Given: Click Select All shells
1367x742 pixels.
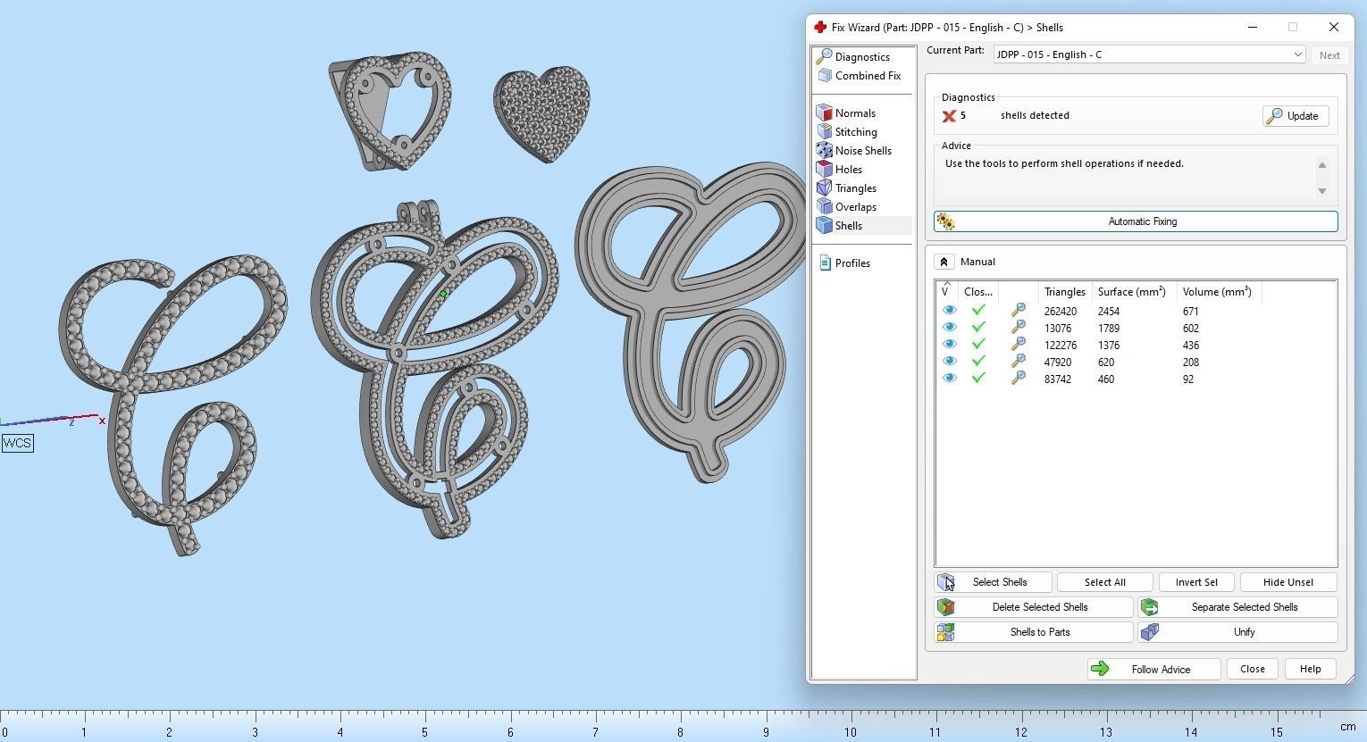Looking at the screenshot, I should [1104, 582].
